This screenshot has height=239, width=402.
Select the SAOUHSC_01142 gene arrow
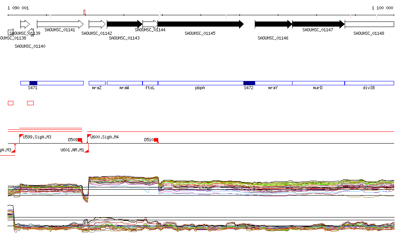tap(97, 24)
